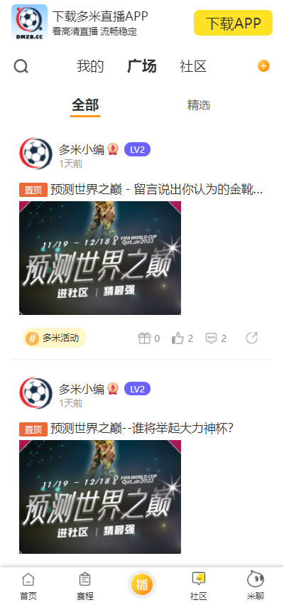Viewport: 284px width, 605px height.
Task: Open comments on the first post
Action: 211,338
